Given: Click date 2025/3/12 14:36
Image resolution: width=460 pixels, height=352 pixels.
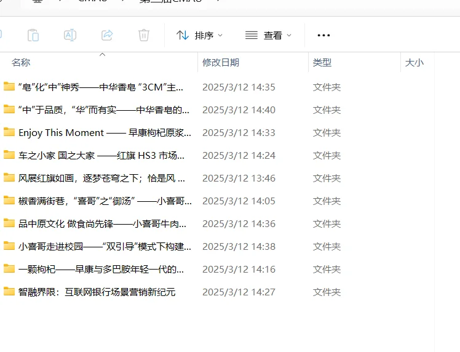Looking at the screenshot, I should pyautogui.click(x=239, y=224).
